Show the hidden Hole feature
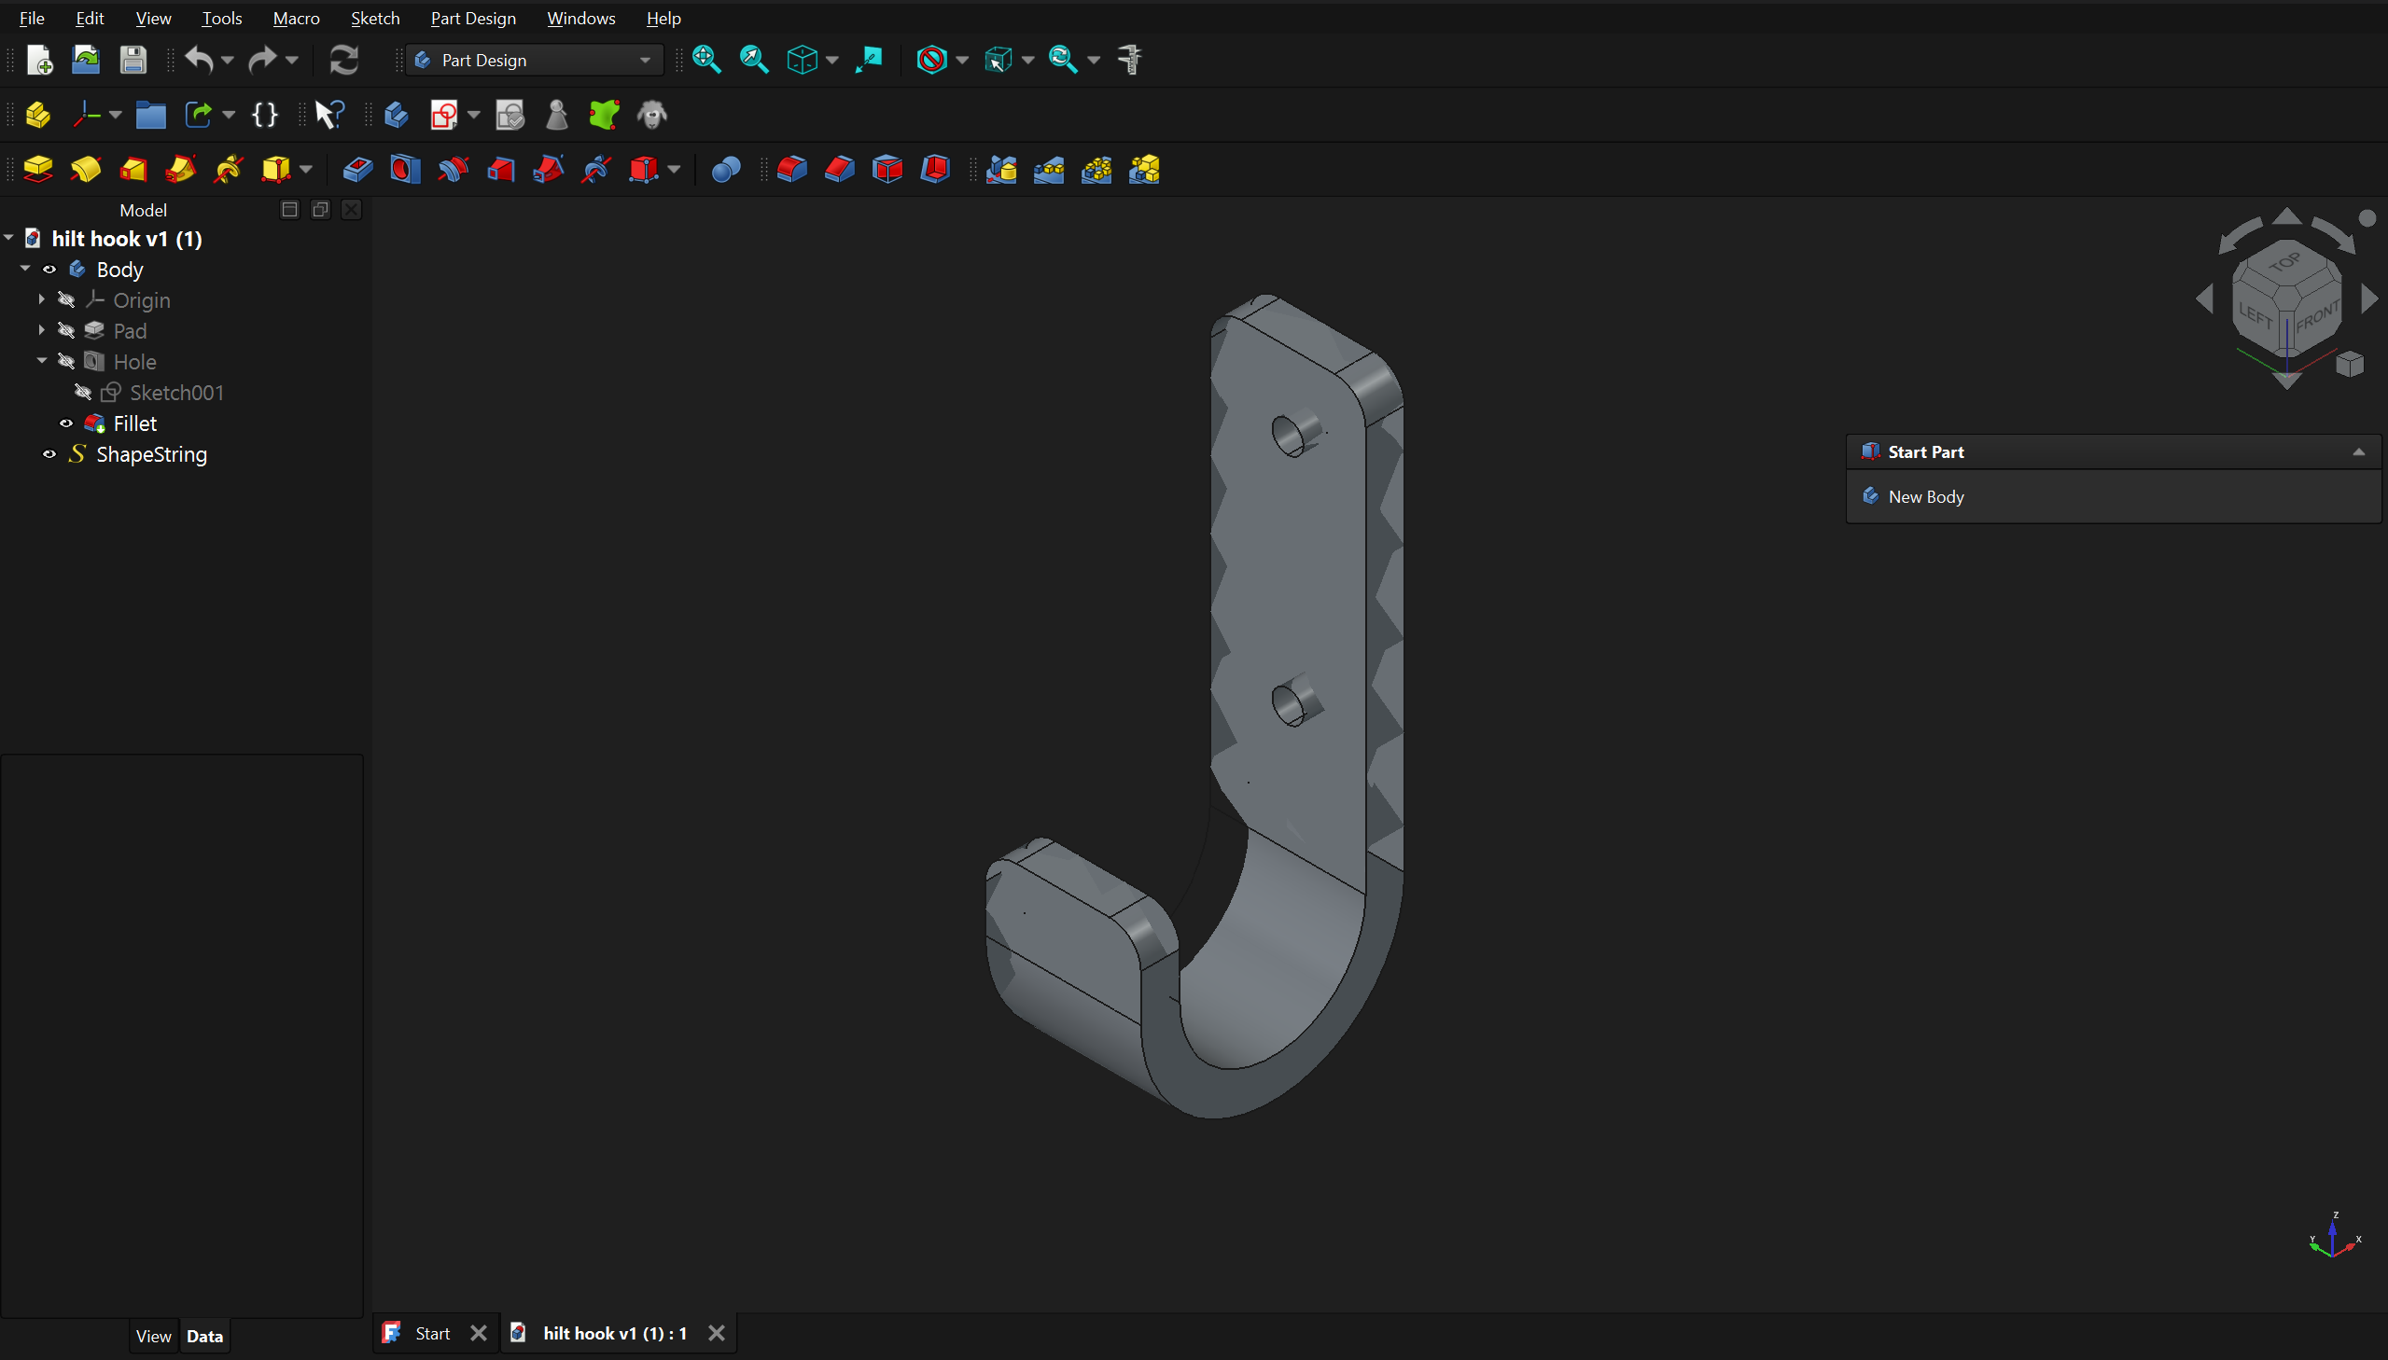Screen dimensions: 2388x1360 pyautogui.click(x=66, y=363)
